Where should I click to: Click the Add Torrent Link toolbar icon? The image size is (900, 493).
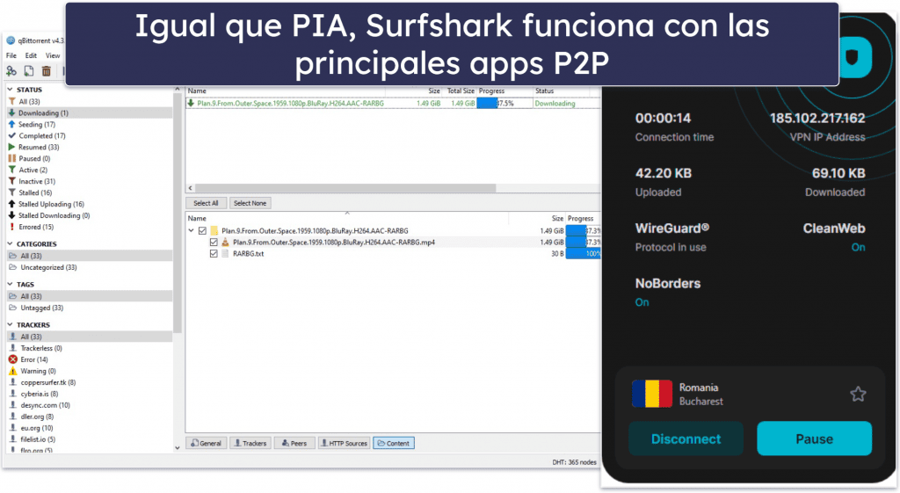(x=11, y=71)
